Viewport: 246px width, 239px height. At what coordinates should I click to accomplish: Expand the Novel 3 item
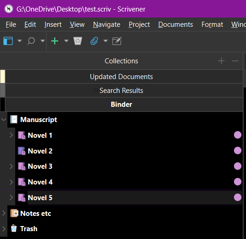click(x=11, y=166)
